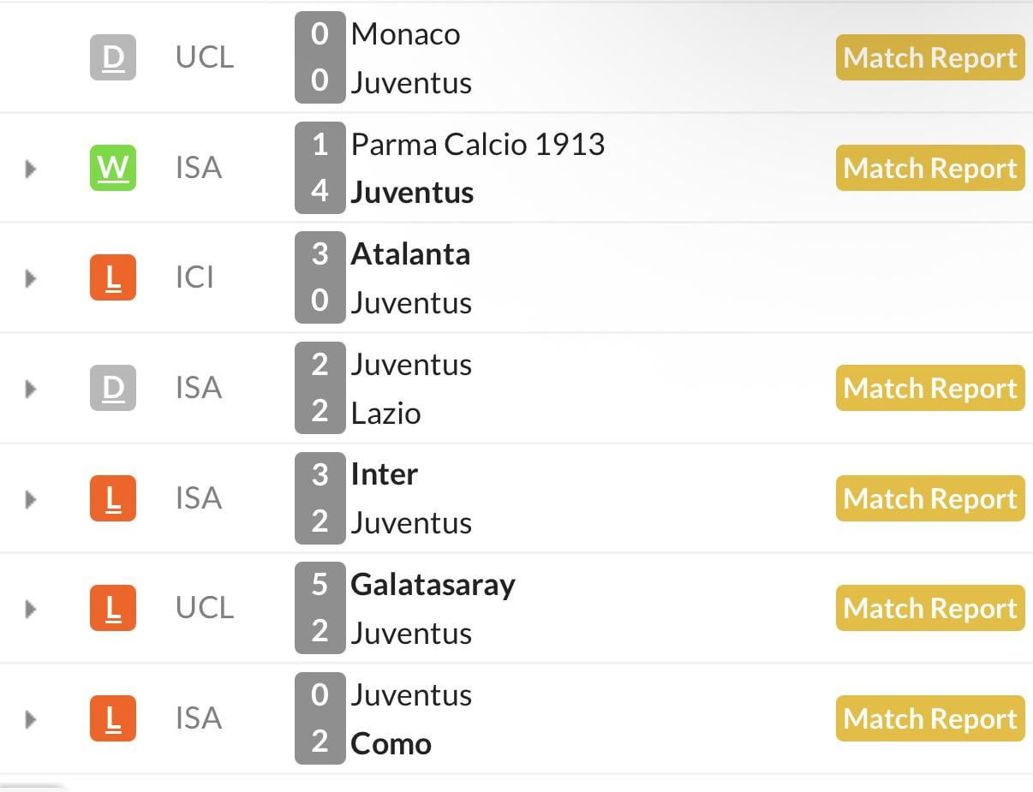Viewport: 1033px width, 792px height.
Task: Open Match Report for Juventus vs Lazio
Action: tap(930, 388)
